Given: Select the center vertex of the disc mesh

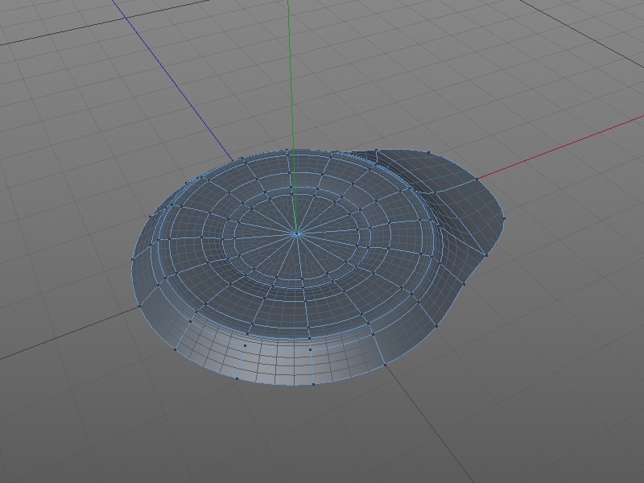Looking at the screenshot, I should coord(297,233).
